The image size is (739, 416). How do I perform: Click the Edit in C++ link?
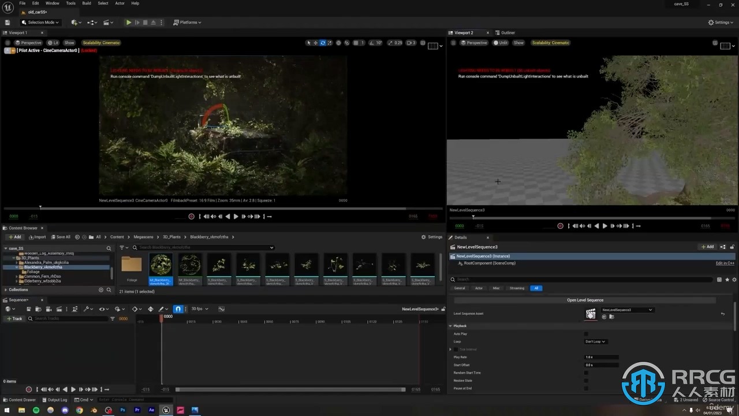pyautogui.click(x=725, y=263)
